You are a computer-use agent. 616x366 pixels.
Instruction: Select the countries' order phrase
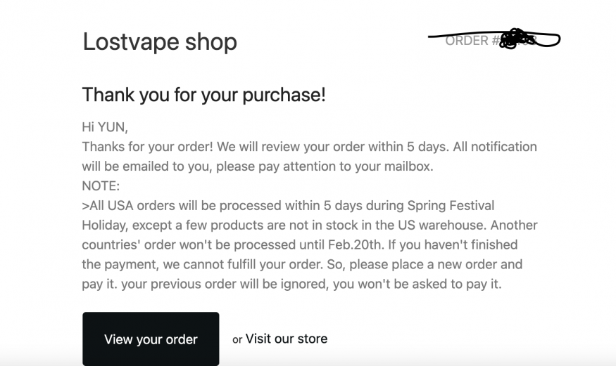click(x=129, y=244)
